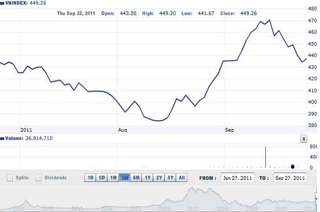320x212 pixels.
Task: Click the High value 449.30
Action: point(168,13)
